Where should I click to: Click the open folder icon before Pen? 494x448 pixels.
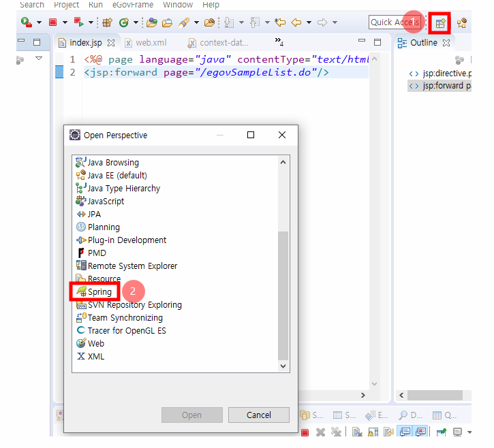(209, 22)
